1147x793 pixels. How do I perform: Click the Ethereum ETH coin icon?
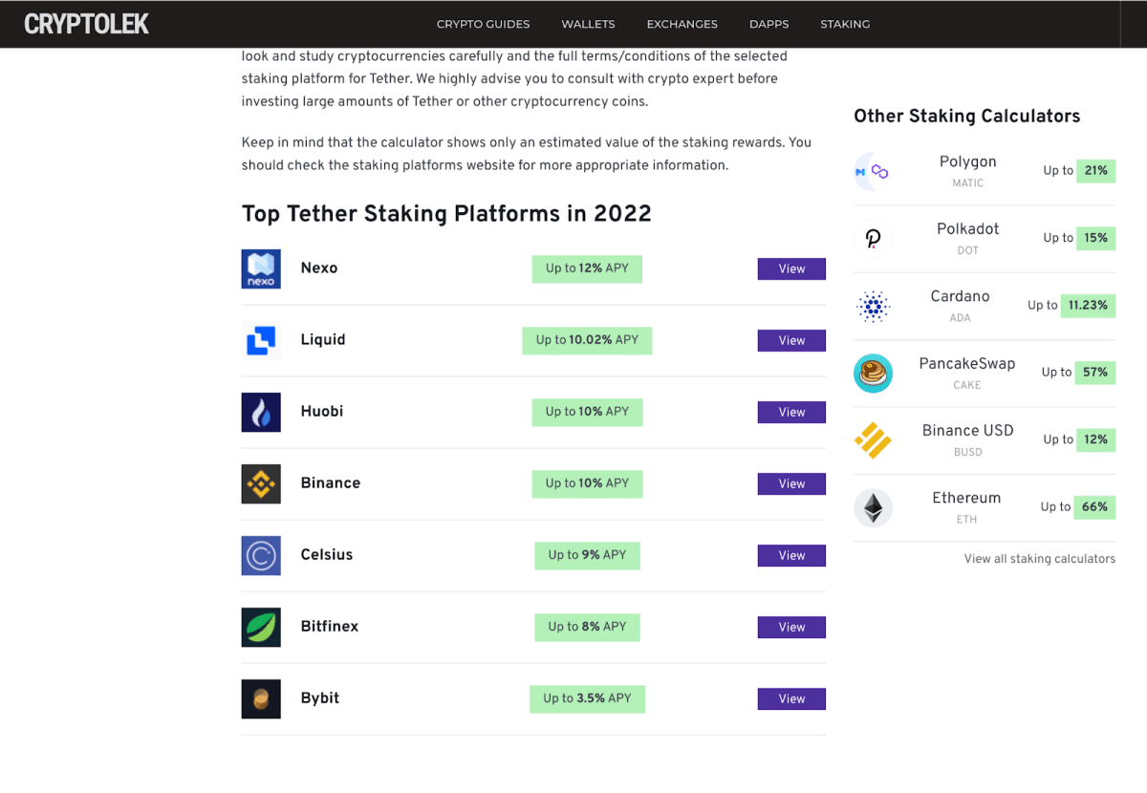(873, 507)
